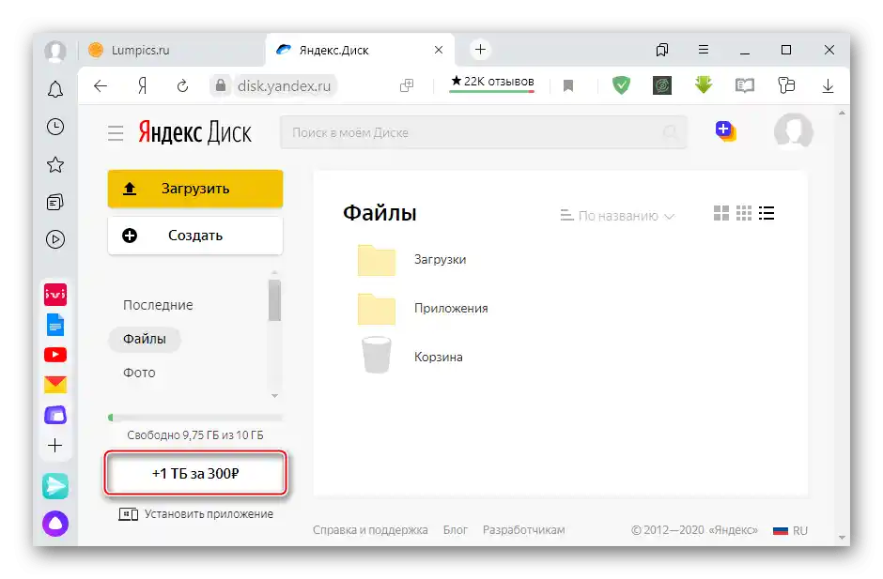
Task: Expand the По названию sort dropdown
Action: [x=617, y=216]
